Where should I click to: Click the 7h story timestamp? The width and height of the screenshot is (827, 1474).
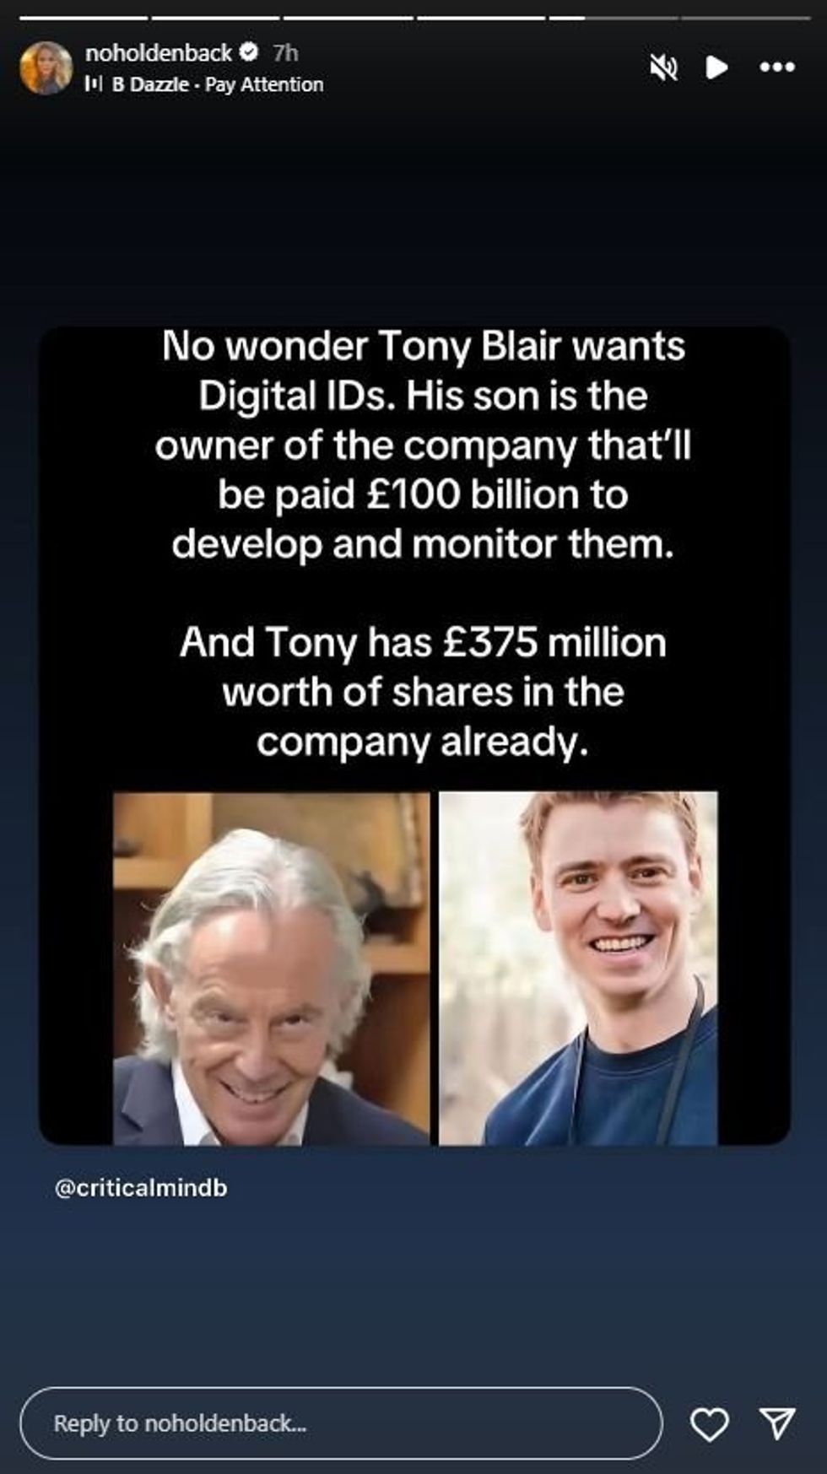(x=285, y=53)
